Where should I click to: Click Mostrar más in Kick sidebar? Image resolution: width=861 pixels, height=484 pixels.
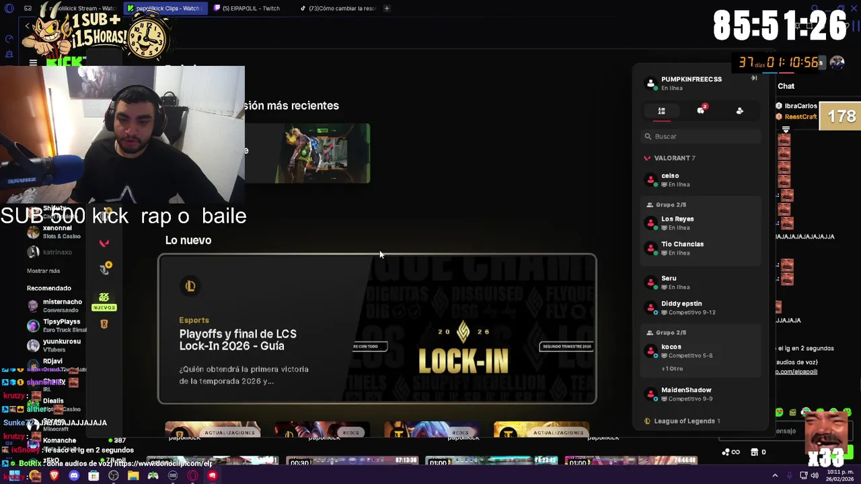[x=43, y=271]
